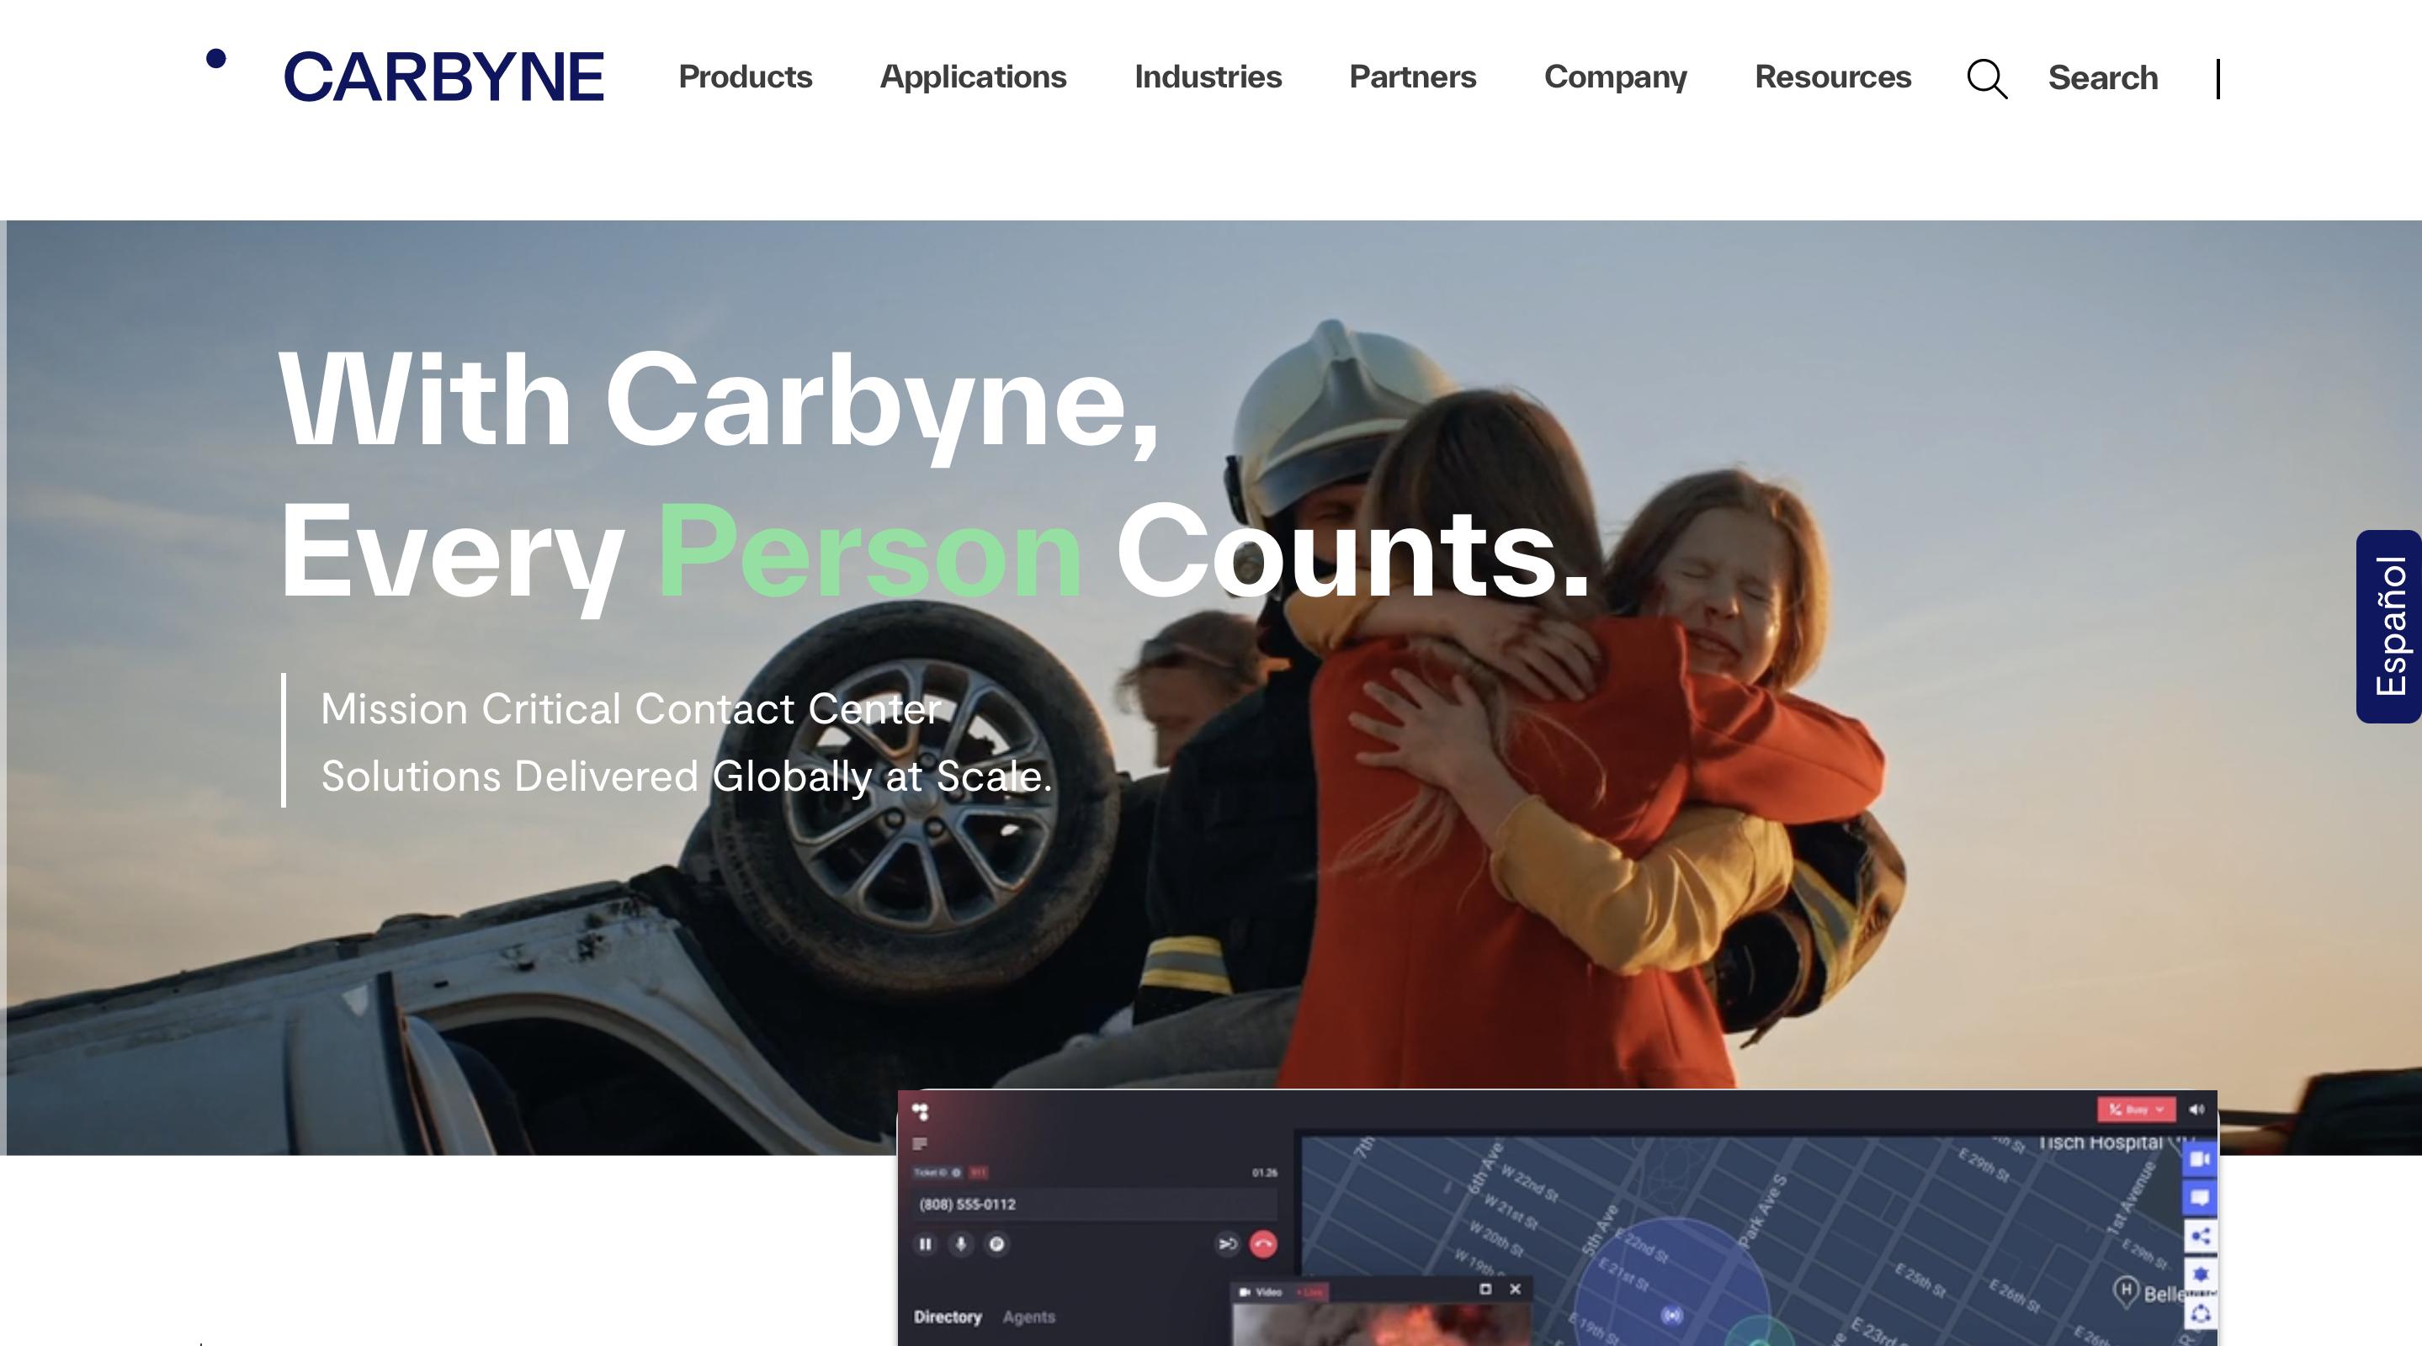
Task: Click the pause call icon
Action: click(x=925, y=1243)
